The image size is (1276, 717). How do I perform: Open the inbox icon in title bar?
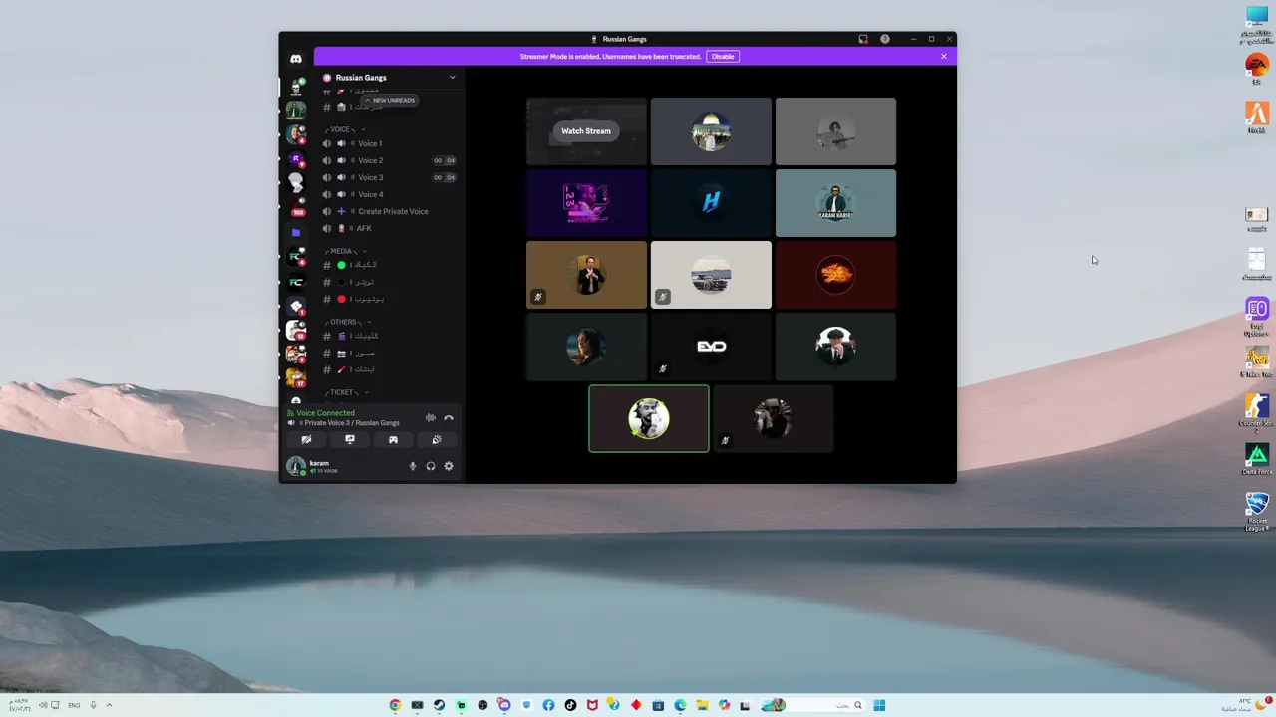[x=863, y=39]
